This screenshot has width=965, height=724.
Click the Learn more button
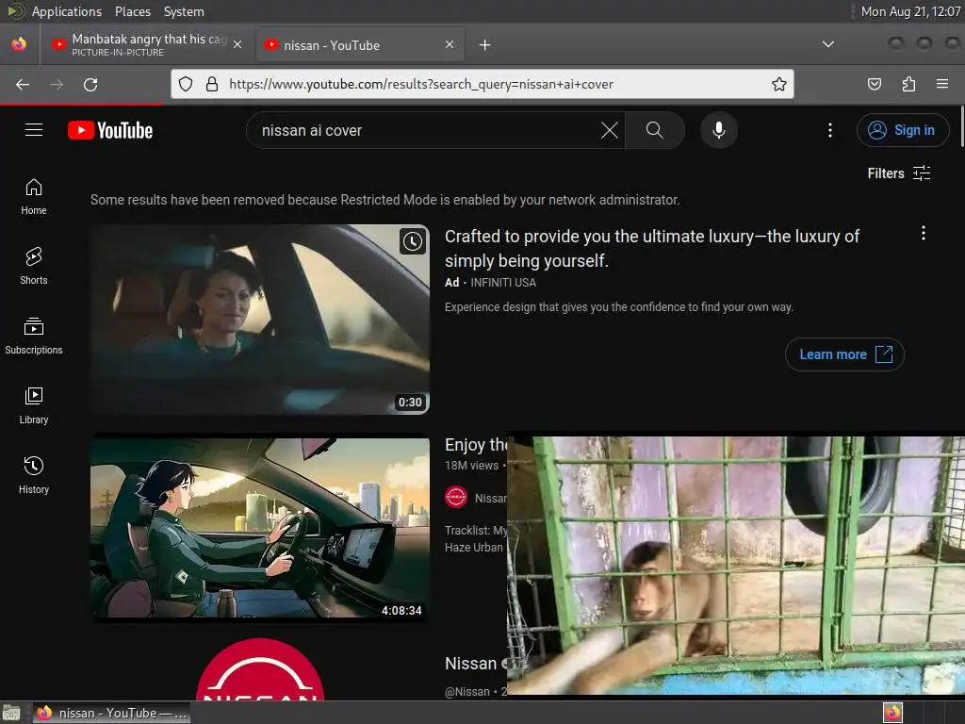pyautogui.click(x=844, y=354)
